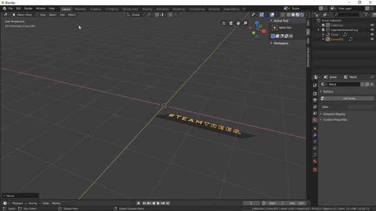This screenshot has width=376, height=211.
Task: Open the Object properties tab
Action: (x=315, y=129)
